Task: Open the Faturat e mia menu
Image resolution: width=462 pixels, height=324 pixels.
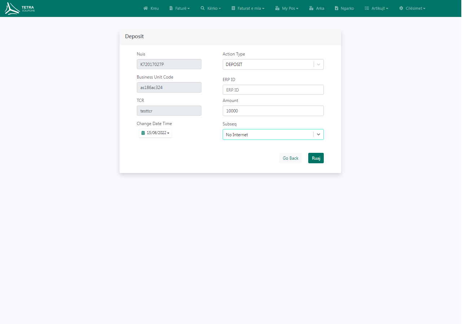Action: pos(248,8)
